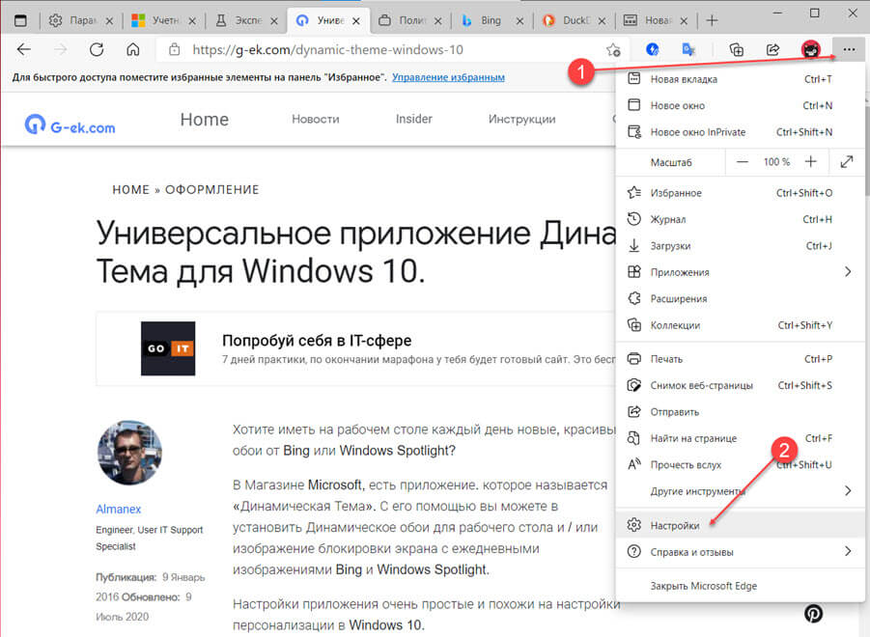Expand Справка и отзывы submenu
Image resolution: width=870 pixels, height=637 pixels.
pyautogui.click(x=741, y=552)
